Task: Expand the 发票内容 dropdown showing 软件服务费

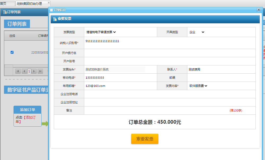Action: [198, 86]
